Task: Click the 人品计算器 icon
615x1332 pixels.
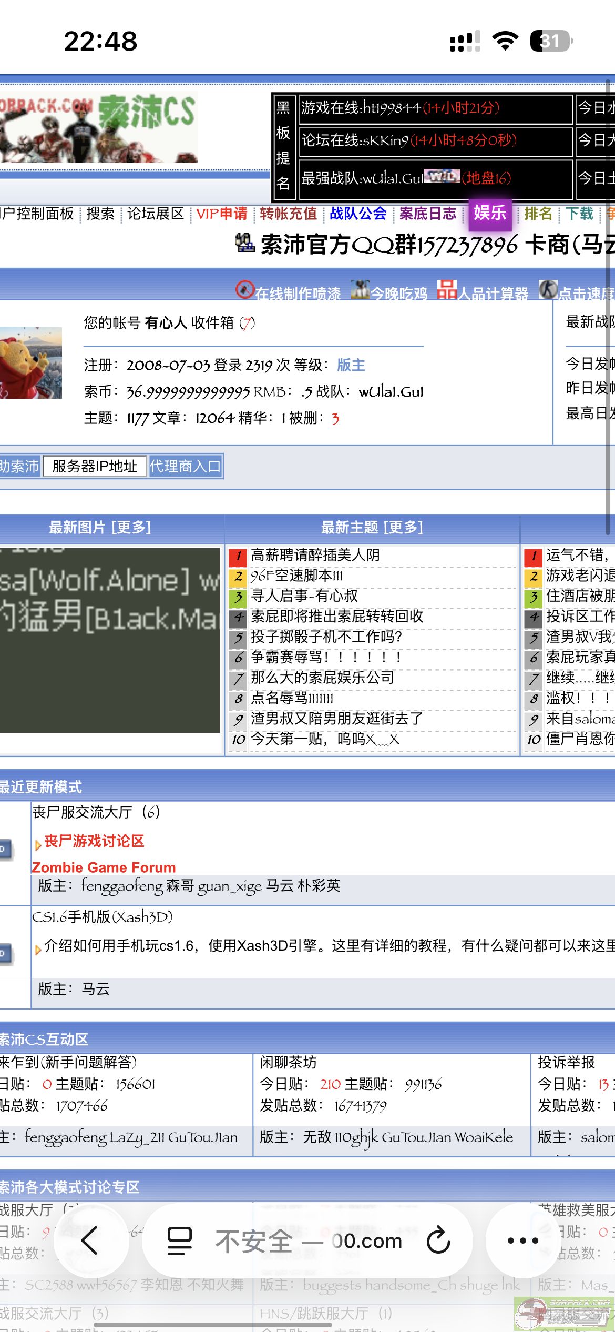Action: click(447, 289)
